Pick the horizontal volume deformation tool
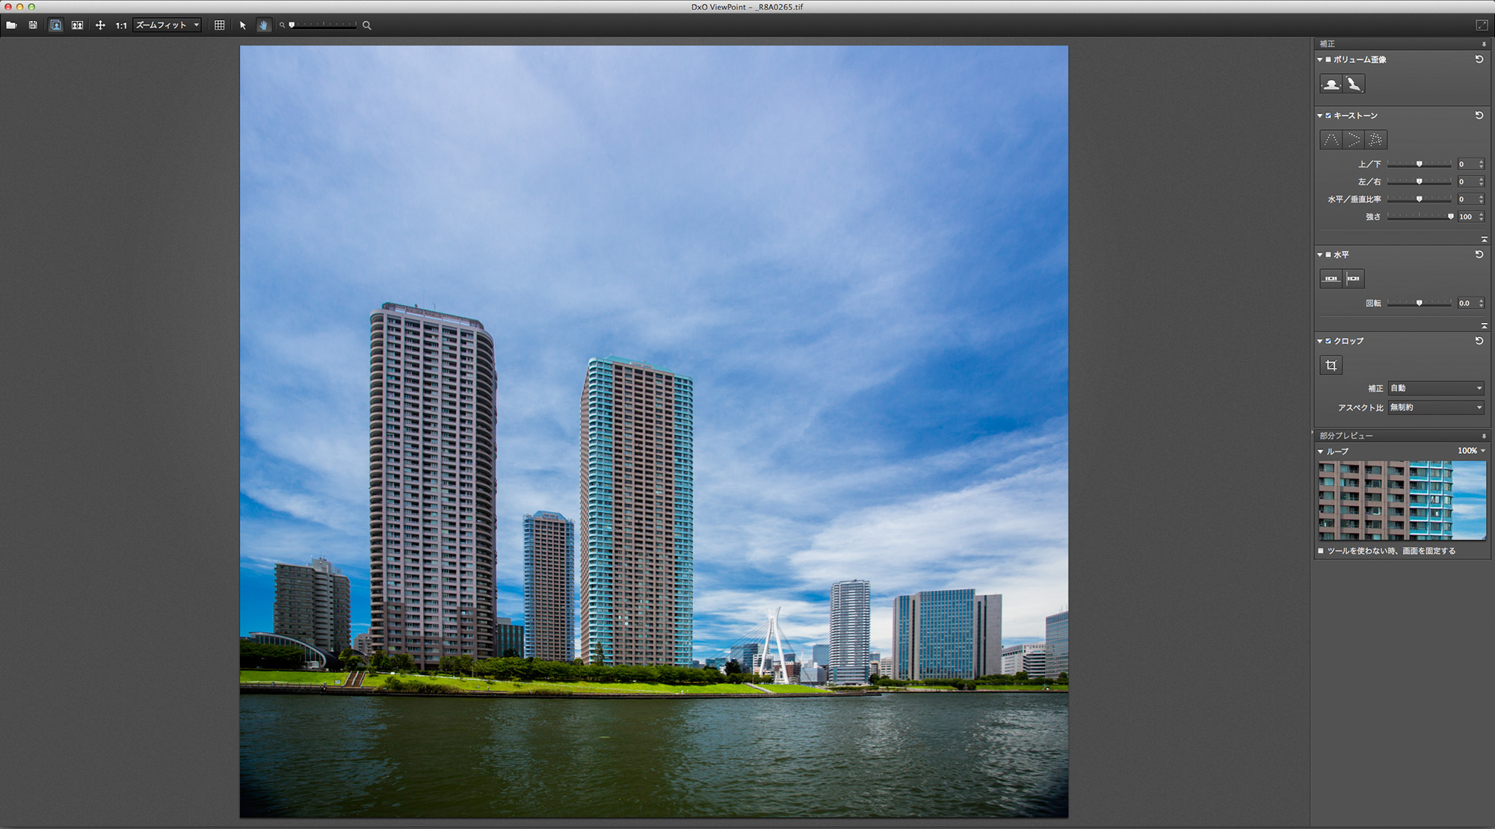The image size is (1495, 829). (1331, 84)
